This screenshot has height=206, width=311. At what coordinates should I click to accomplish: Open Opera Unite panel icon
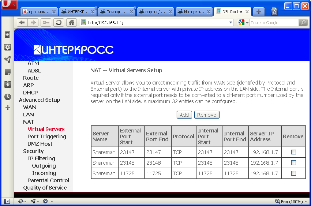(x=8, y=60)
